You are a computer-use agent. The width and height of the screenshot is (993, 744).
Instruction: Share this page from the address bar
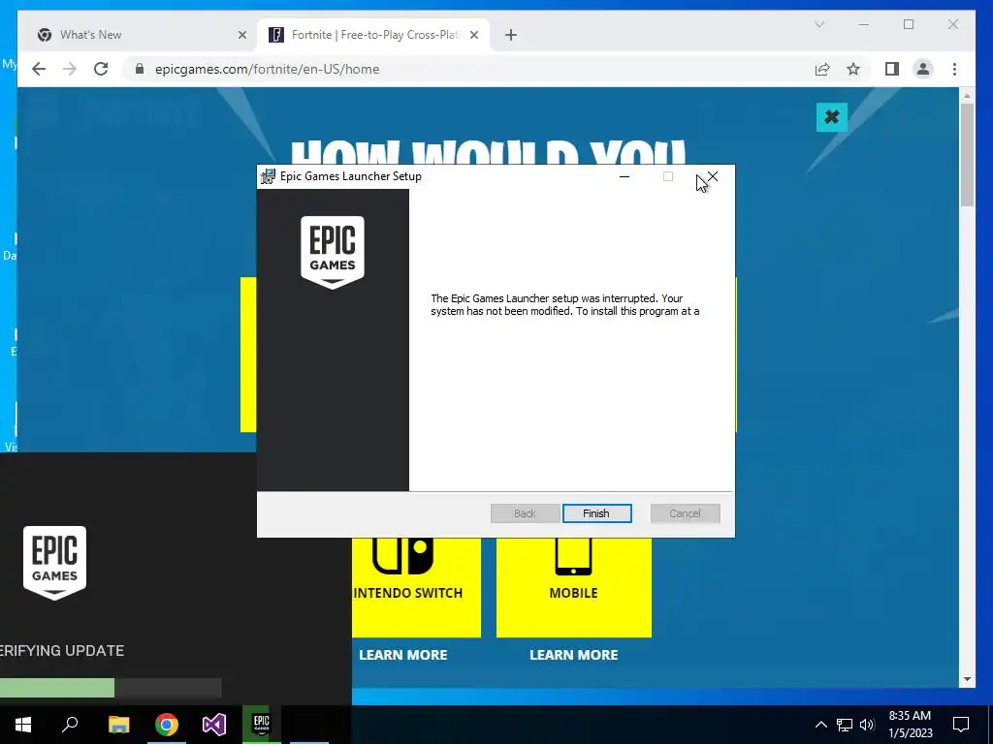[x=822, y=69]
